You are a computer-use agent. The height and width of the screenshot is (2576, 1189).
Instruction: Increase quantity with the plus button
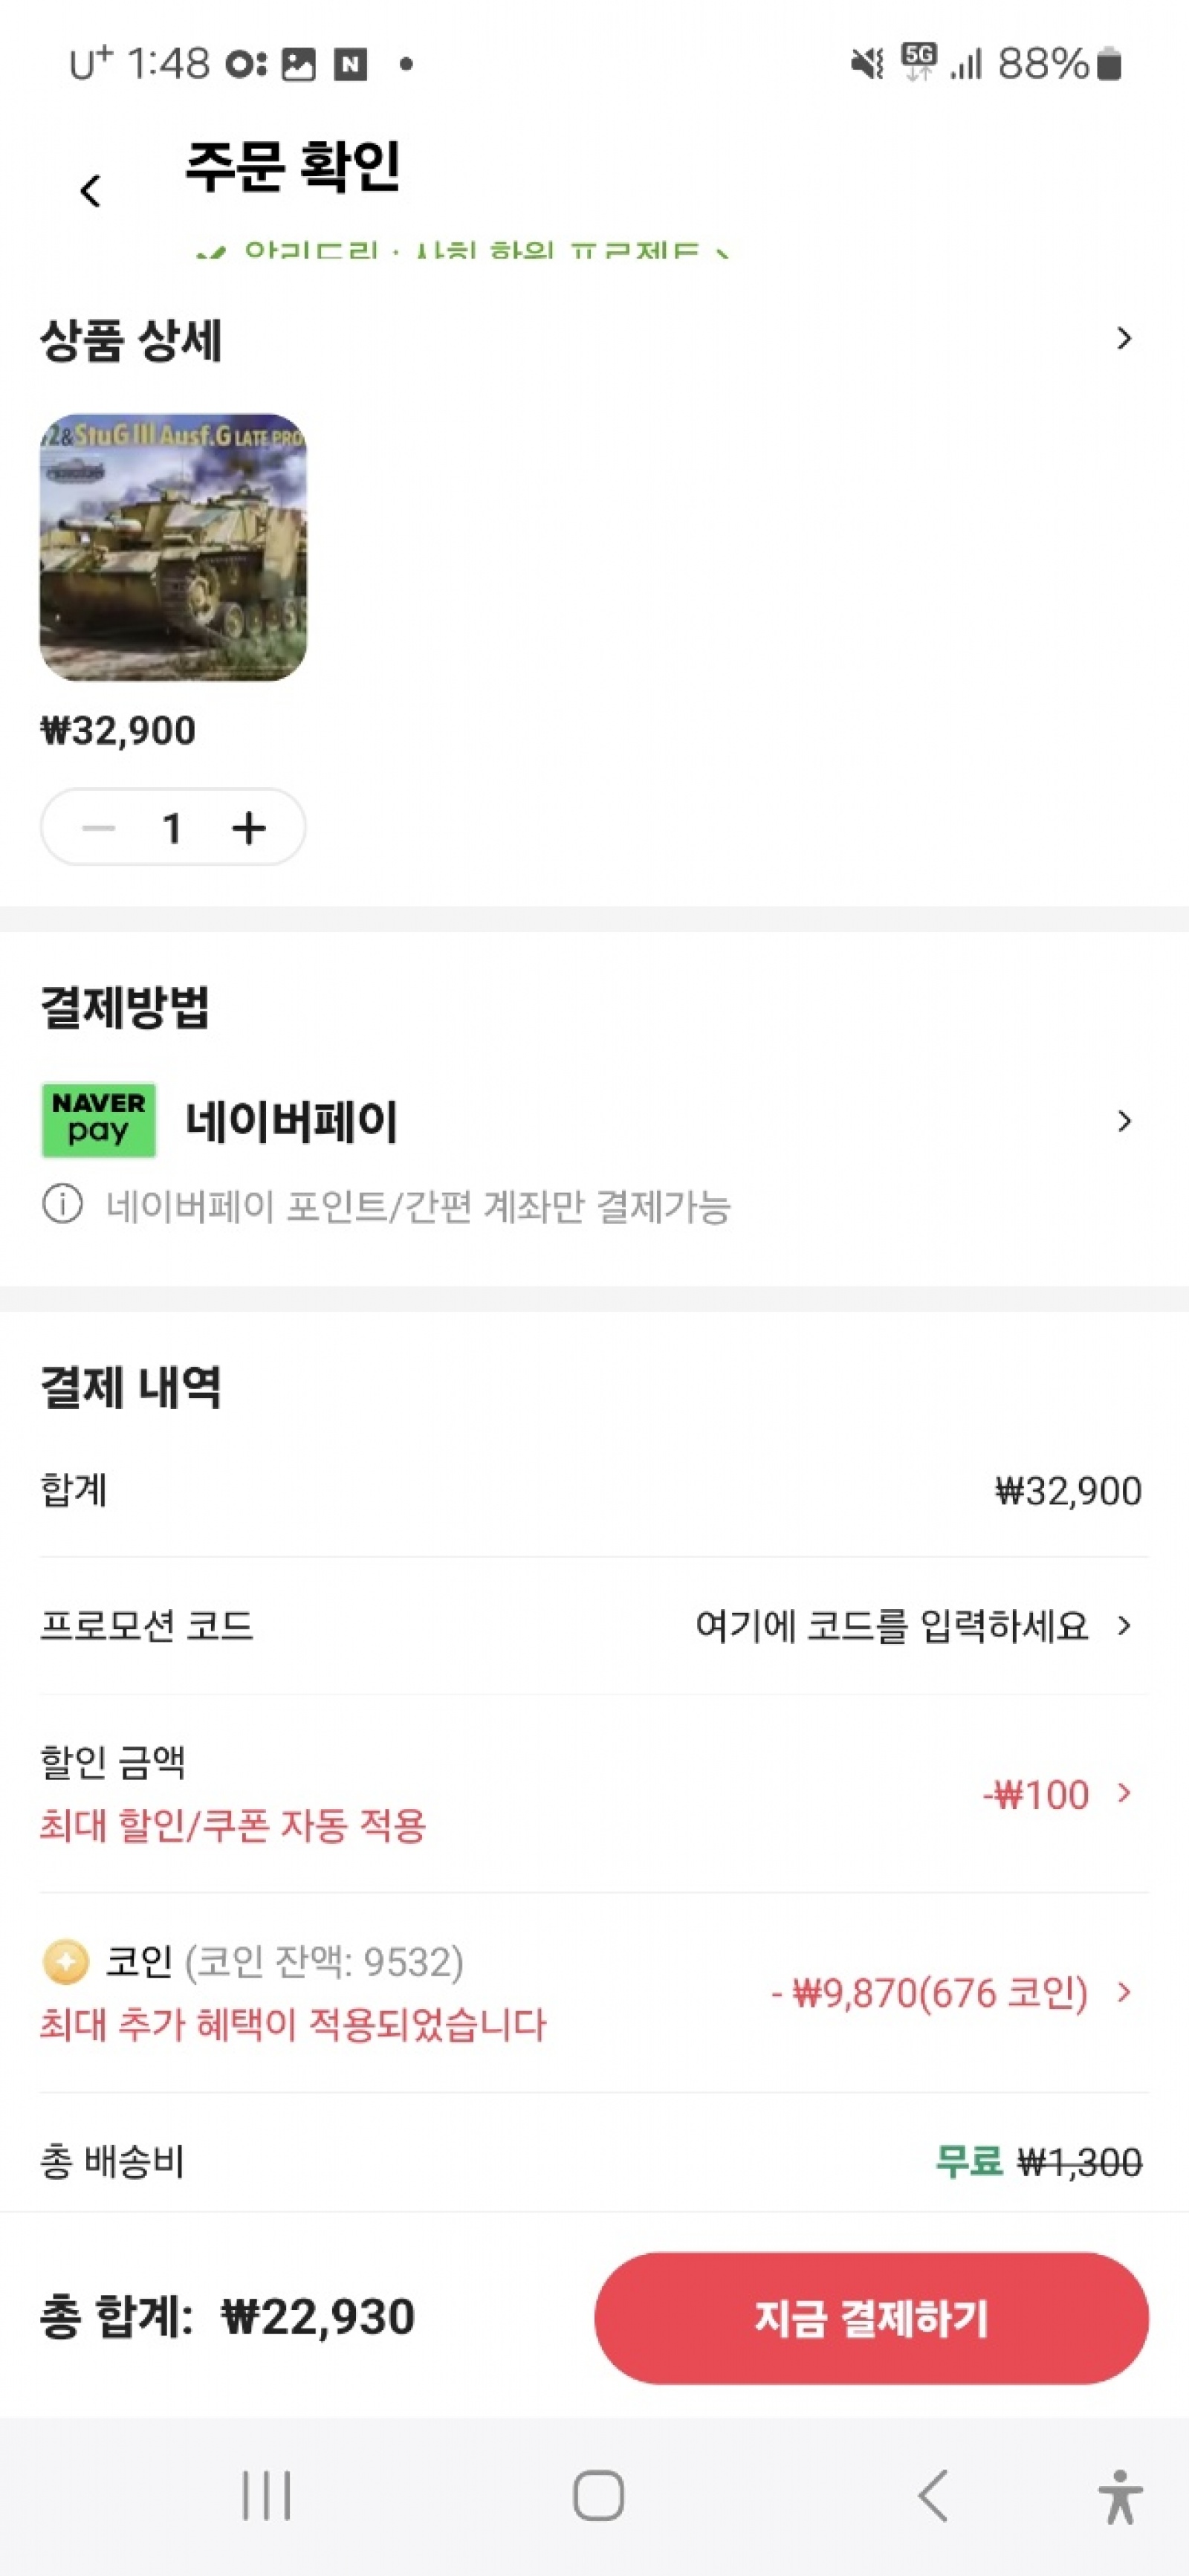(249, 828)
